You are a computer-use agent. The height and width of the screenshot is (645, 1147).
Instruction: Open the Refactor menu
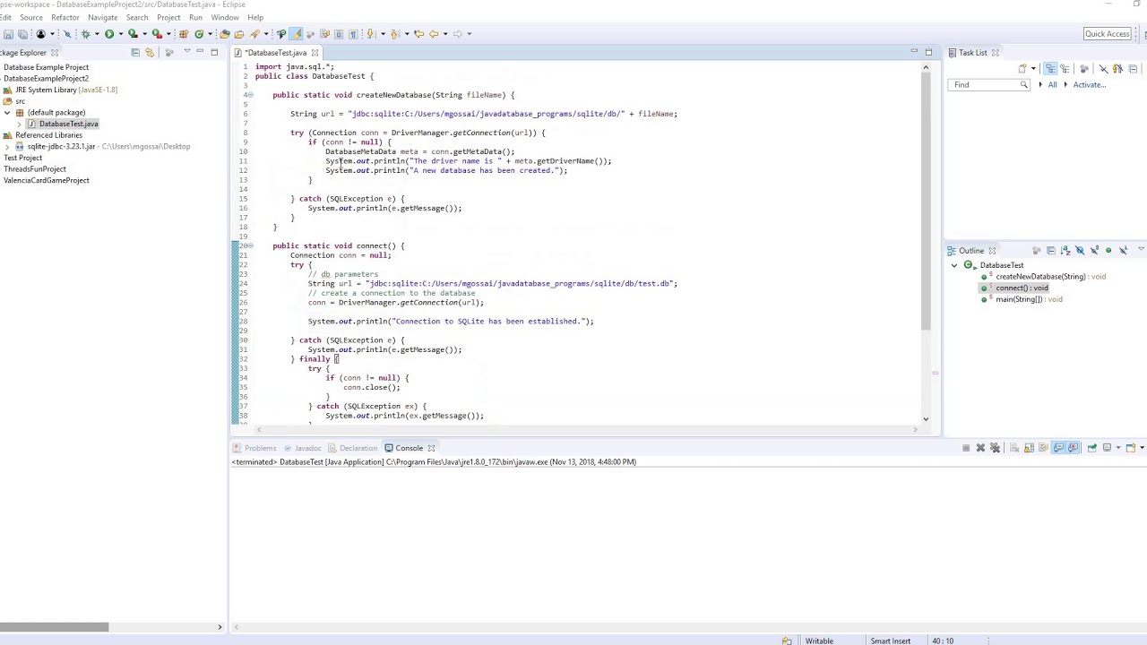(65, 18)
